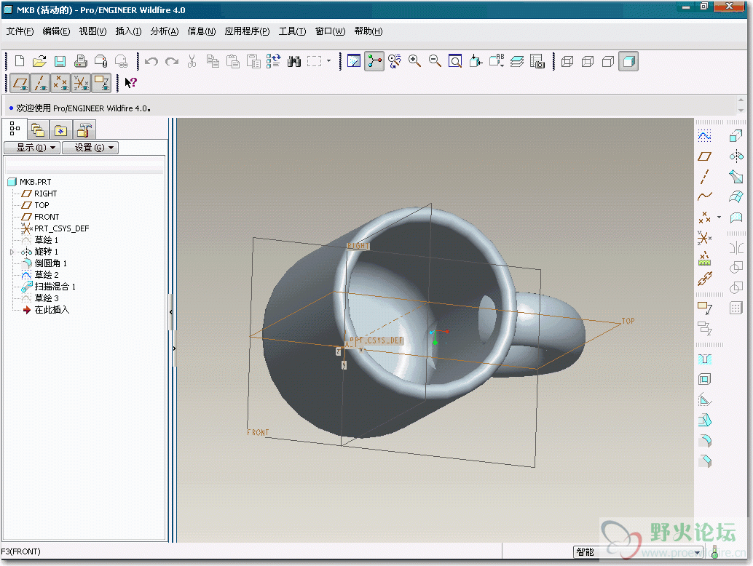Select 在此插入 marker in tree
Screen dimensions: 753x566
52,310
